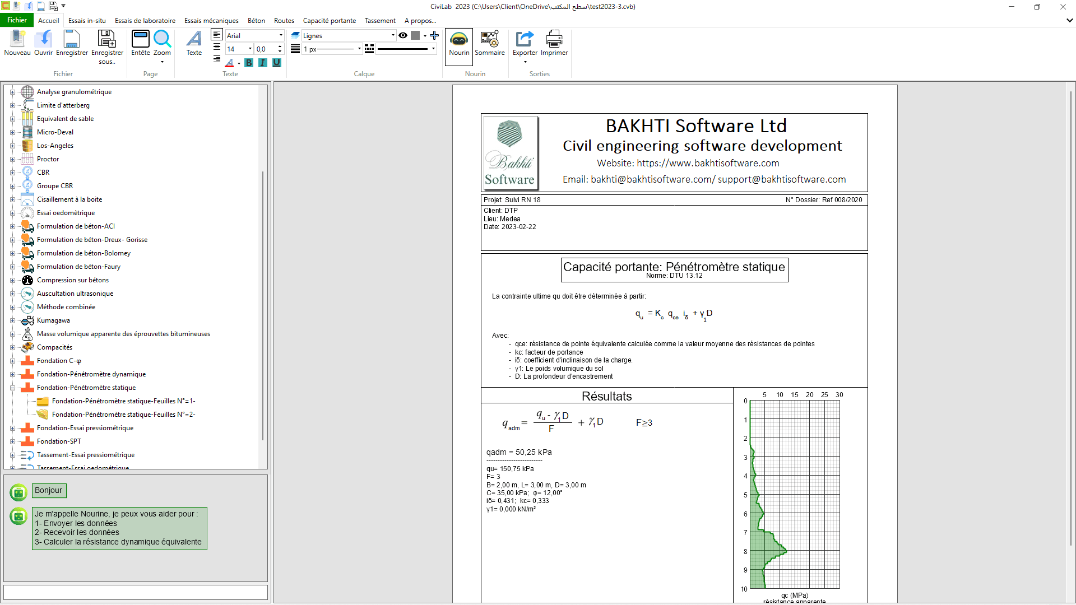
Task: Switch to the Essais de laboratoire tab
Action: tap(145, 21)
